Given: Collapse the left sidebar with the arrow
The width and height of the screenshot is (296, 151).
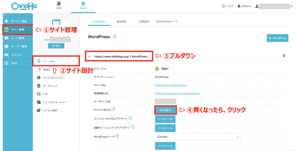Looking at the screenshot, I should tap(4, 15).
